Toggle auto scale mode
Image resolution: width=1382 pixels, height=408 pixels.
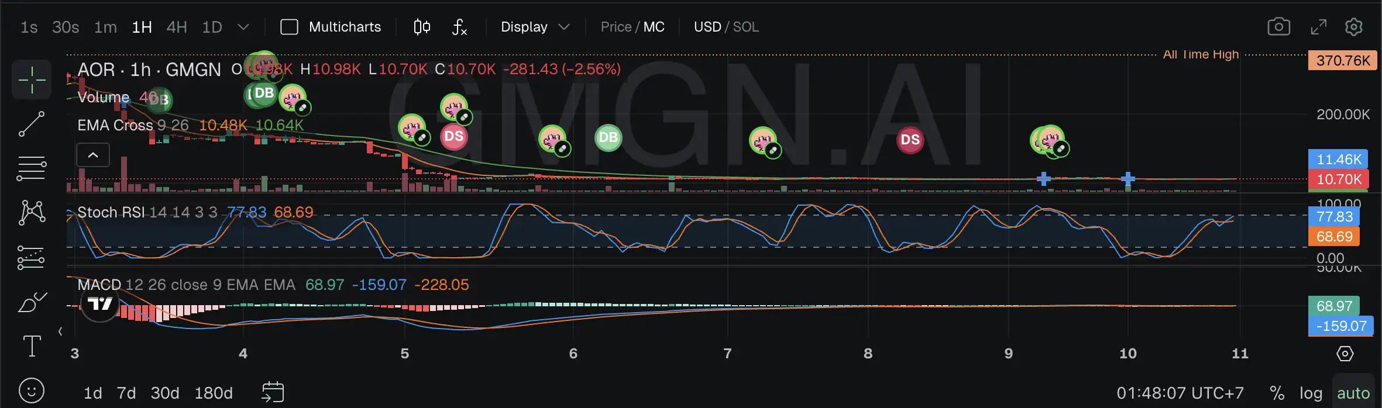click(x=1353, y=393)
